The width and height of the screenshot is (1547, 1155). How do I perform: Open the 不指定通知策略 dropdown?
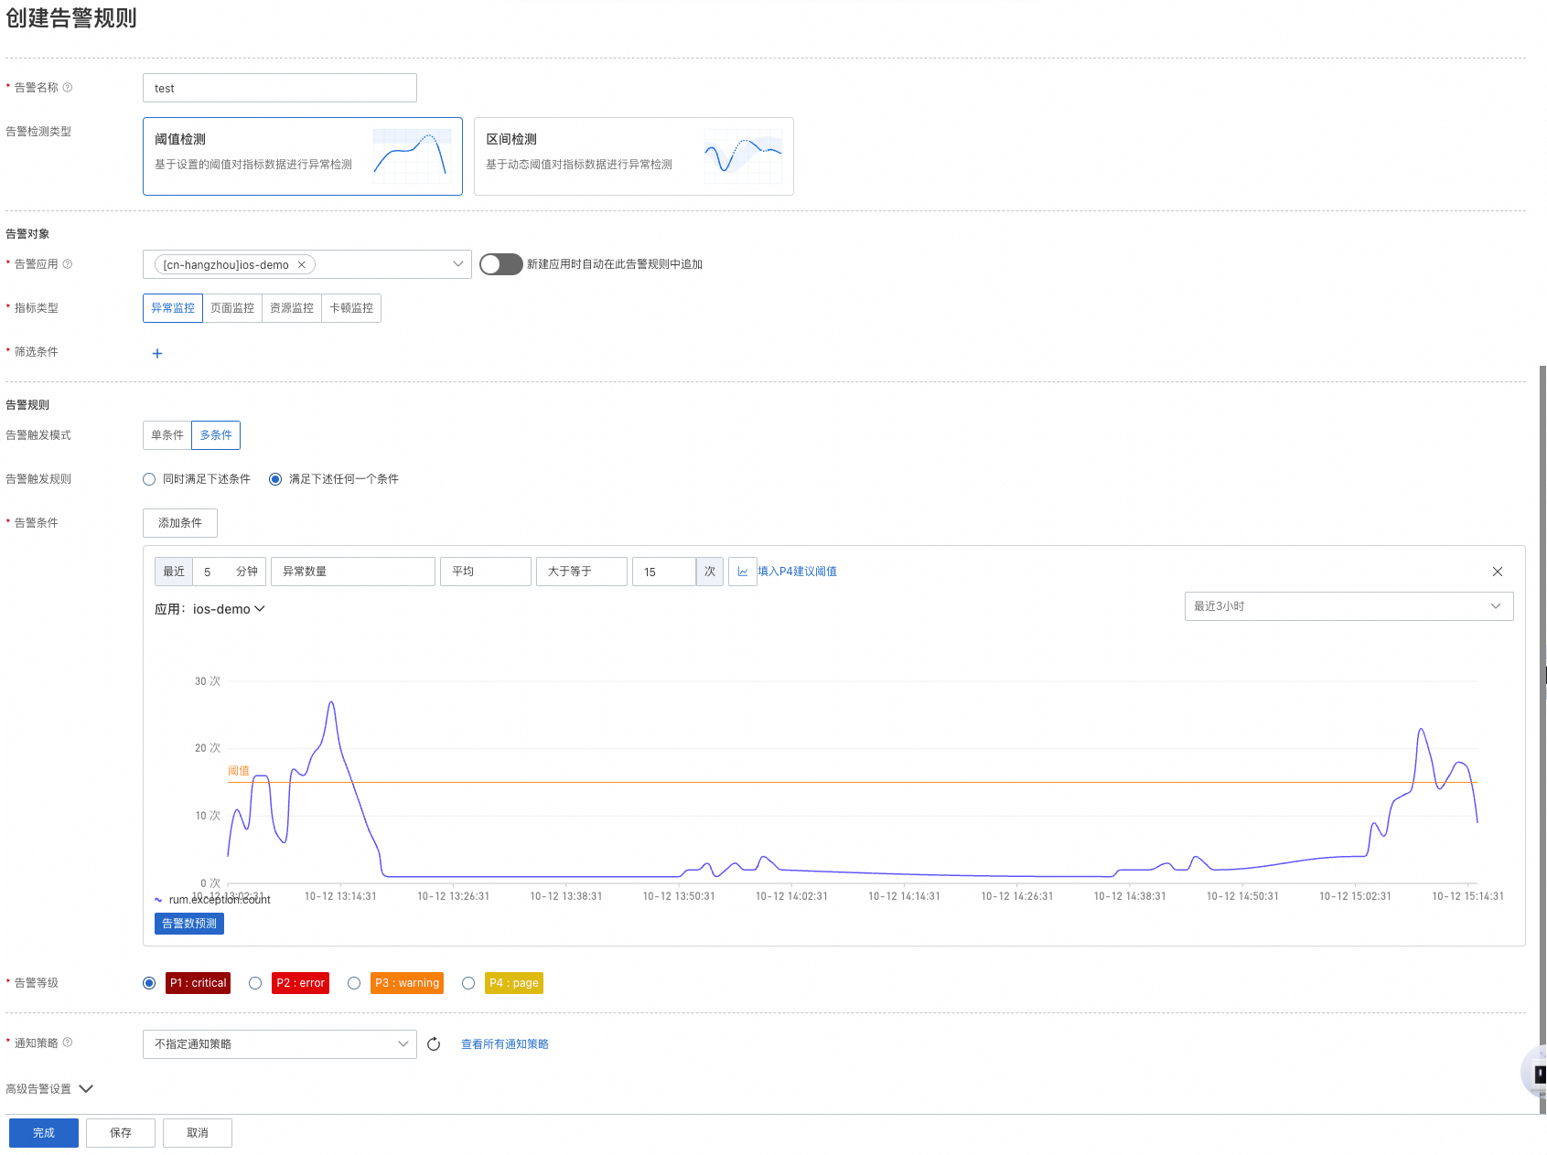coord(280,1044)
